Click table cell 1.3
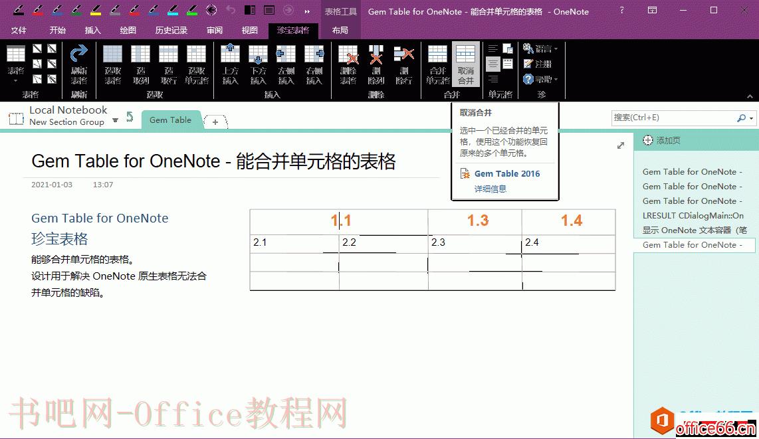Viewport: 759px width, 439px height. click(x=475, y=222)
